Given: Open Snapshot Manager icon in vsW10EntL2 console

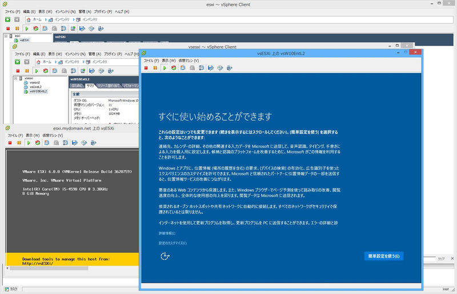Looking at the screenshot, I should click(202, 68).
